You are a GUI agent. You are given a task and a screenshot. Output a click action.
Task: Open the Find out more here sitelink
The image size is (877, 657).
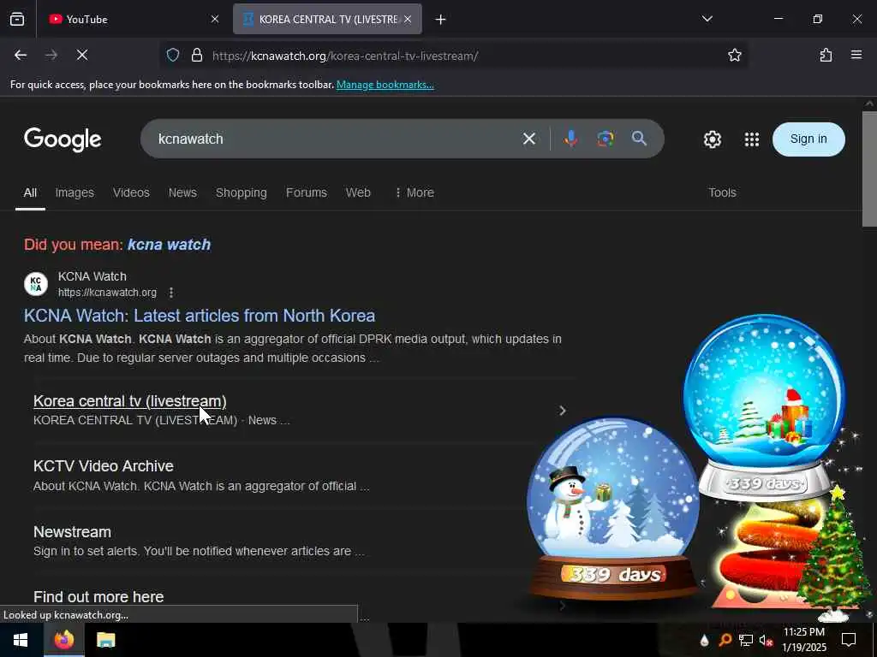coord(98,596)
